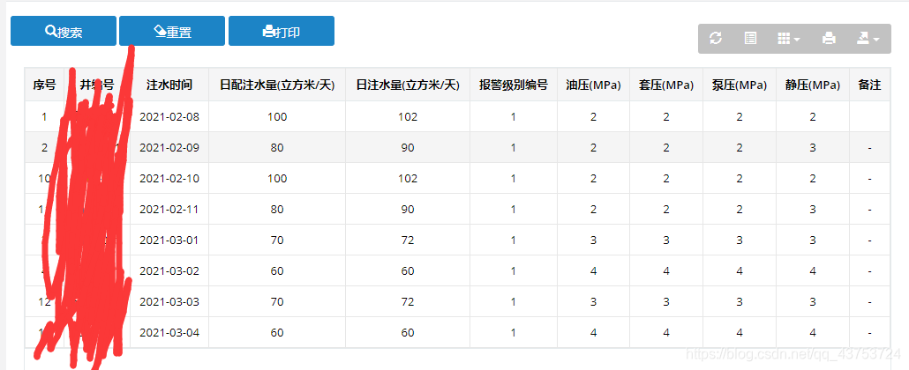Click the 序号 column header
The width and height of the screenshot is (909, 370).
pyautogui.click(x=44, y=85)
